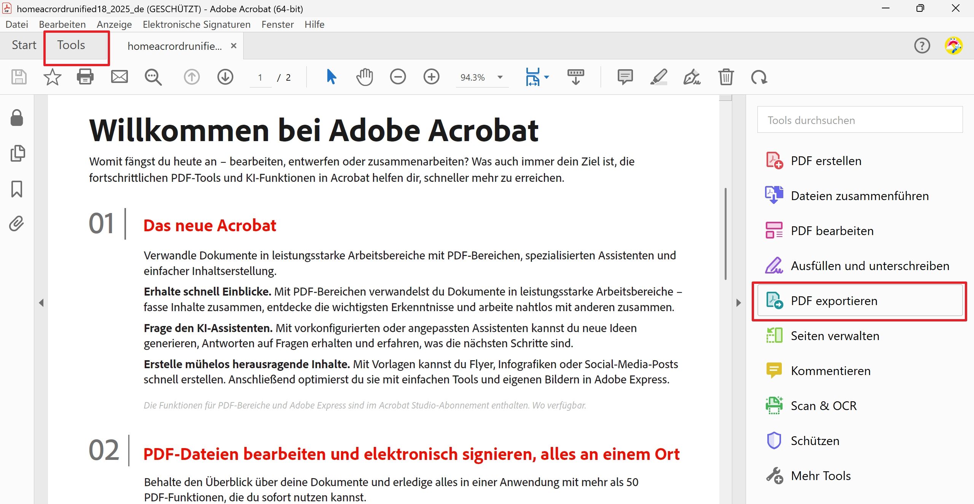
Task: Open the Fenster menu
Action: (277, 24)
